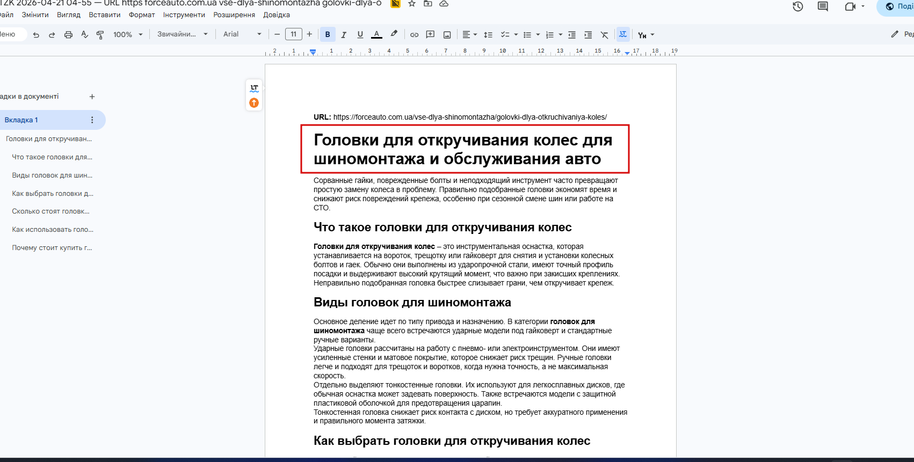This screenshot has width=914, height=462.
Task: Add a new document tab with plus
Action: coord(92,97)
